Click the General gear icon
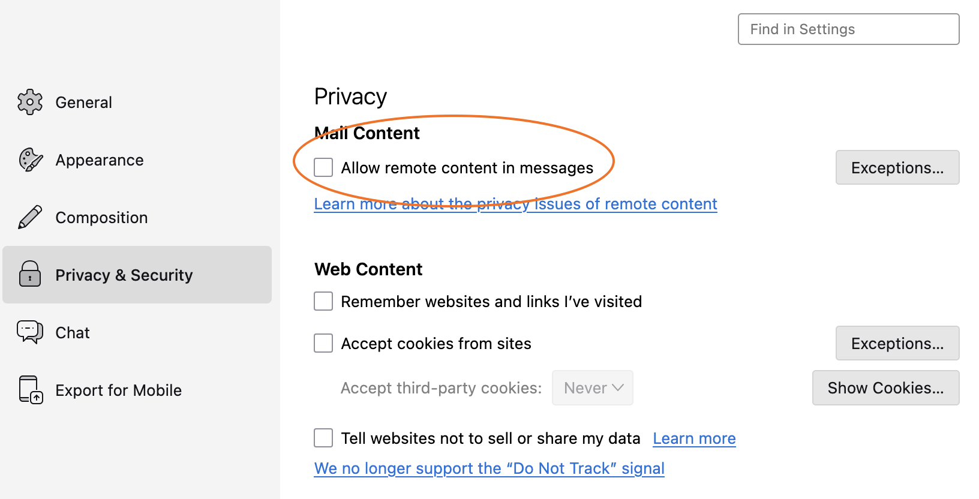This screenshot has width=979, height=499. (30, 102)
